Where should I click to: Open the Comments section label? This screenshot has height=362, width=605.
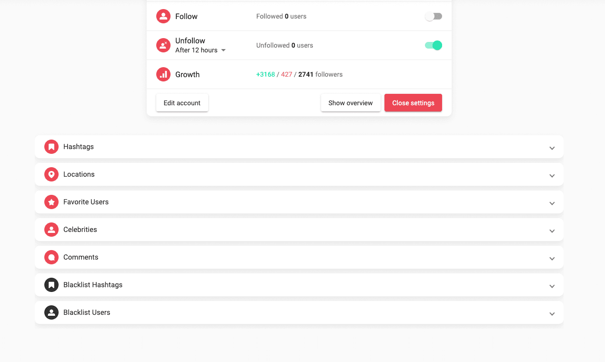pos(81,257)
